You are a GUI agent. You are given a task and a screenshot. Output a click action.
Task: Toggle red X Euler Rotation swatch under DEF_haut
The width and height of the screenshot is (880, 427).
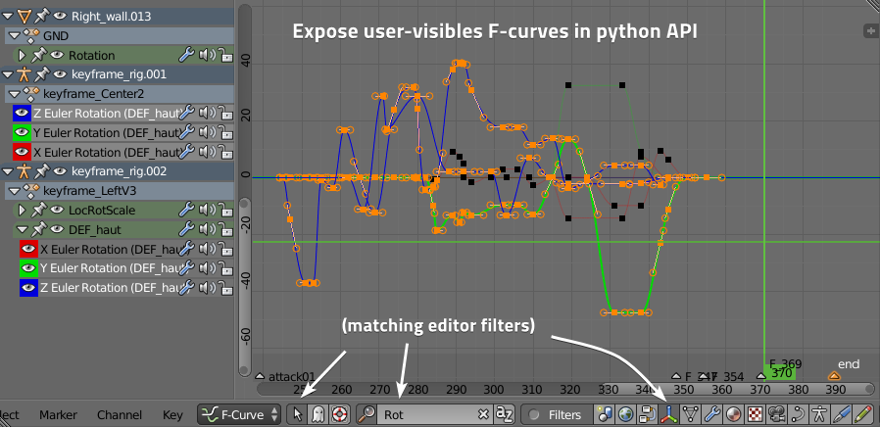pyautogui.click(x=28, y=249)
